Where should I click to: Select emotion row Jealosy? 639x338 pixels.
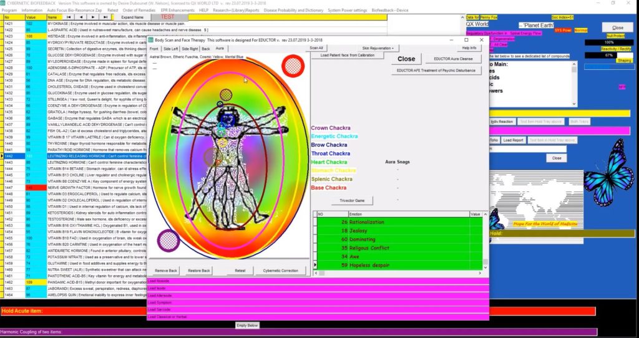point(399,231)
